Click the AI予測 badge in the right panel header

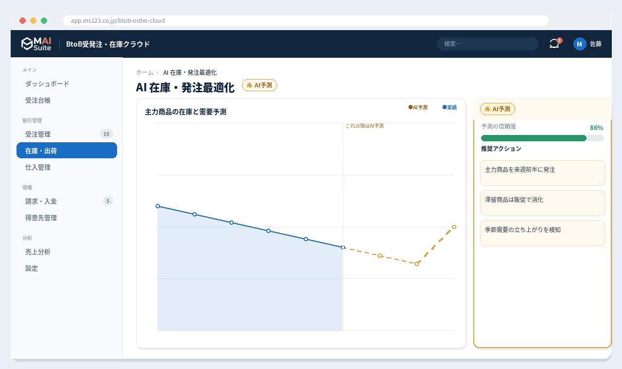click(498, 109)
